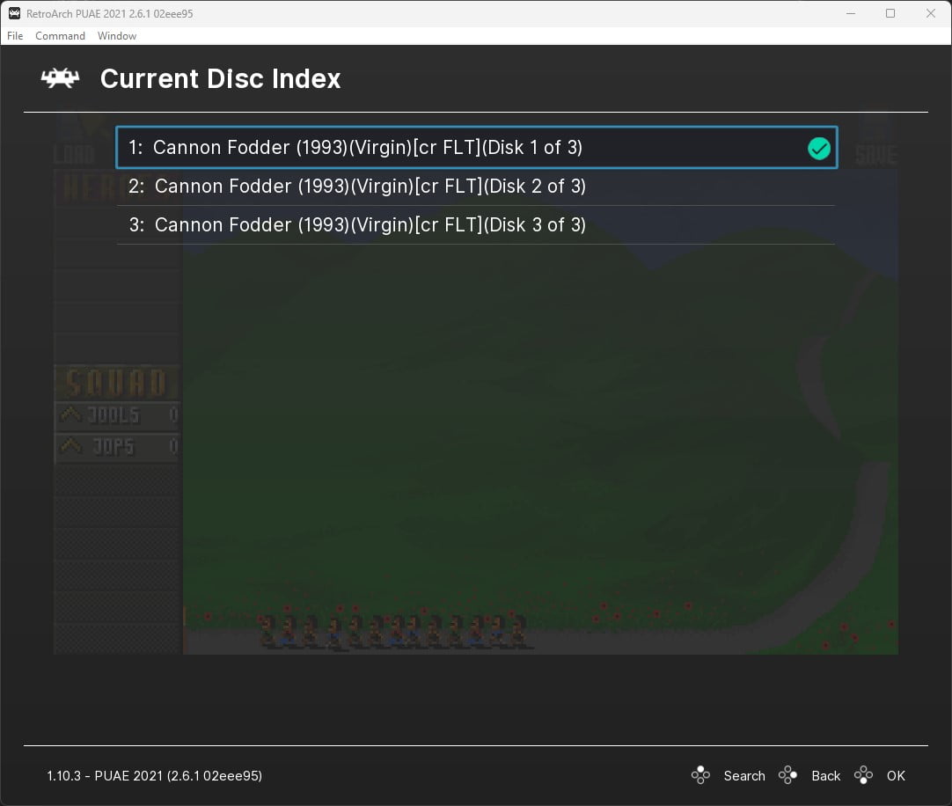Open the Window menu
Screen dimensions: 952x806
tap(117, 36)
